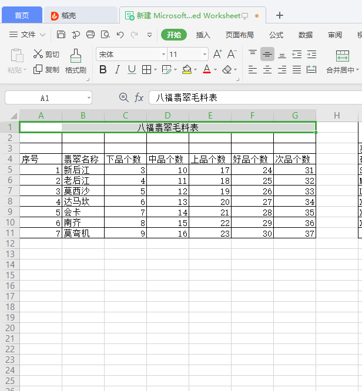Expand quick access toolbar customize arrow

149,35
